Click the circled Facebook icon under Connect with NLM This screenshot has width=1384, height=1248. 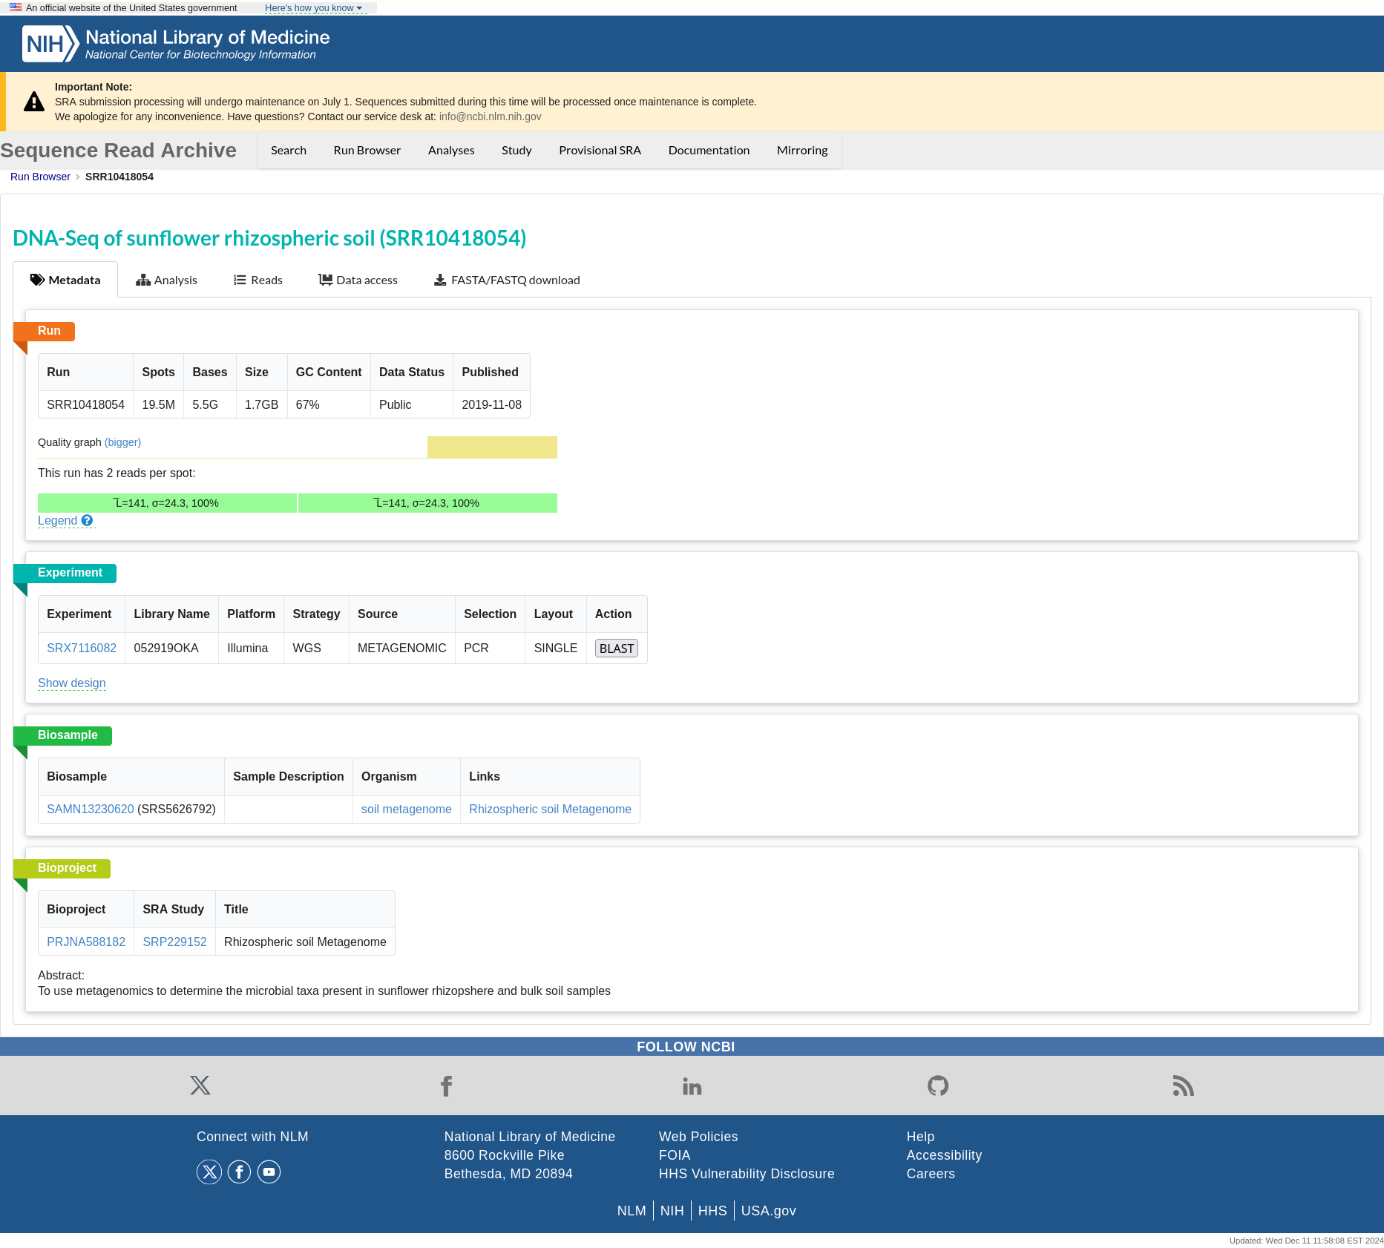click(x=239, y=1172)
